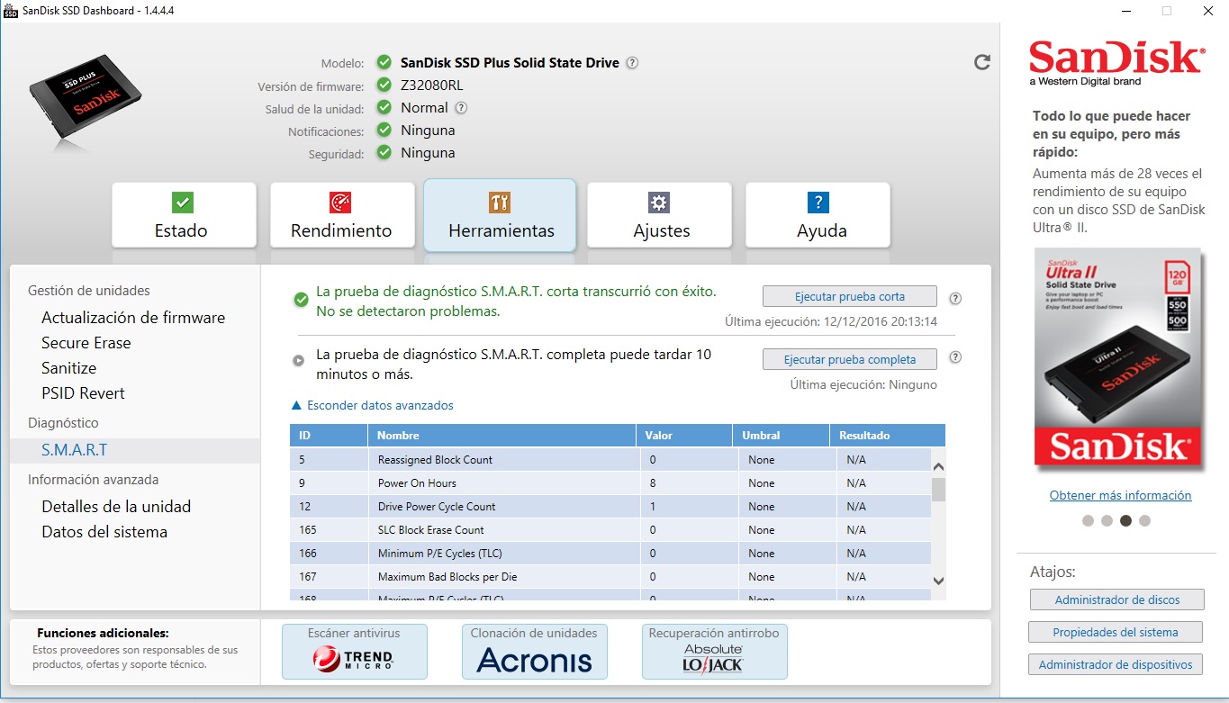Select the fourth ad carousel dot

(x=1144, y=520)
